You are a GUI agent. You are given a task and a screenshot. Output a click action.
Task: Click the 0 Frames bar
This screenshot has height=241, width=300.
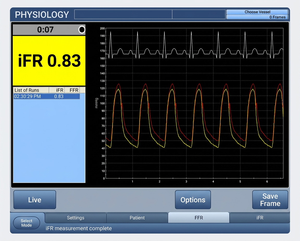pos(257,17)
